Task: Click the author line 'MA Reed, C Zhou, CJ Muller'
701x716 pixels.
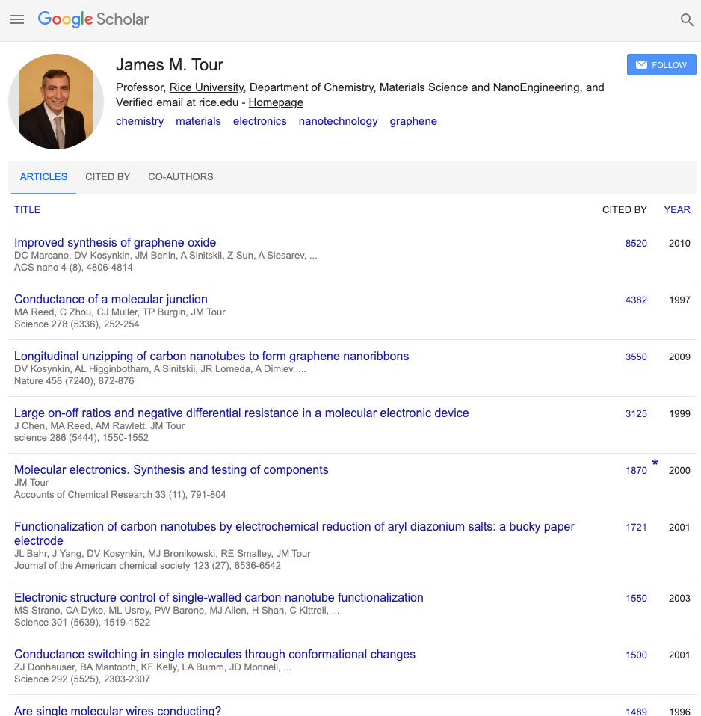Action: [120, 312]
